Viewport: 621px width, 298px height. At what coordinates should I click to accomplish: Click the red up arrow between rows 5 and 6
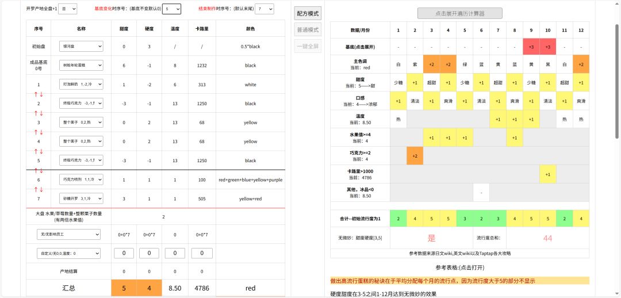click(x=36, y=170)
